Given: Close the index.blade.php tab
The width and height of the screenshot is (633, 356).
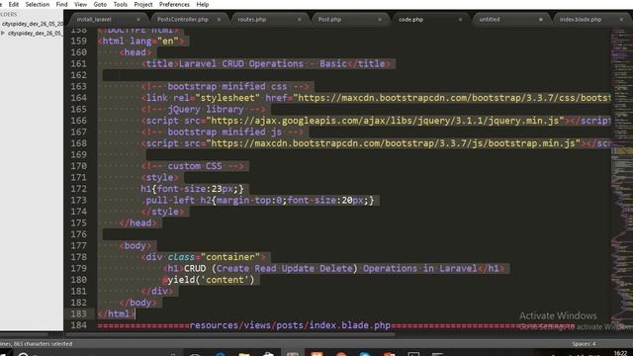Looking at the screenshot, I should 621,20.
